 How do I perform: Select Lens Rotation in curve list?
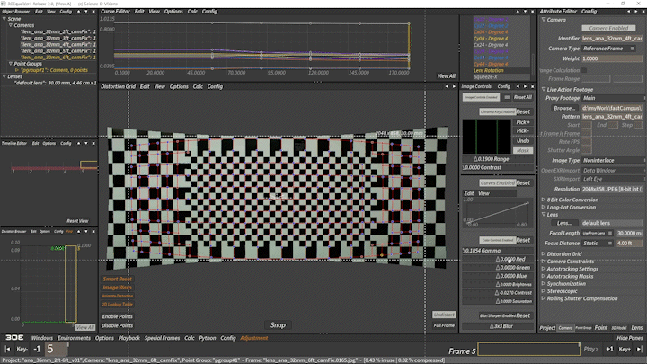[488, 71]
